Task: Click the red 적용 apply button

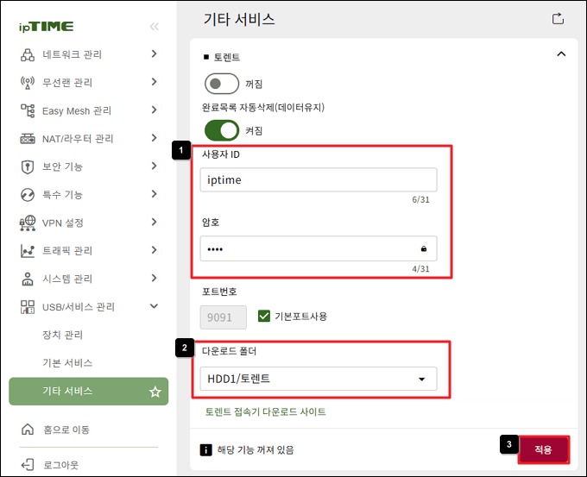Action: pyautogui.click(x=544, y=449)
